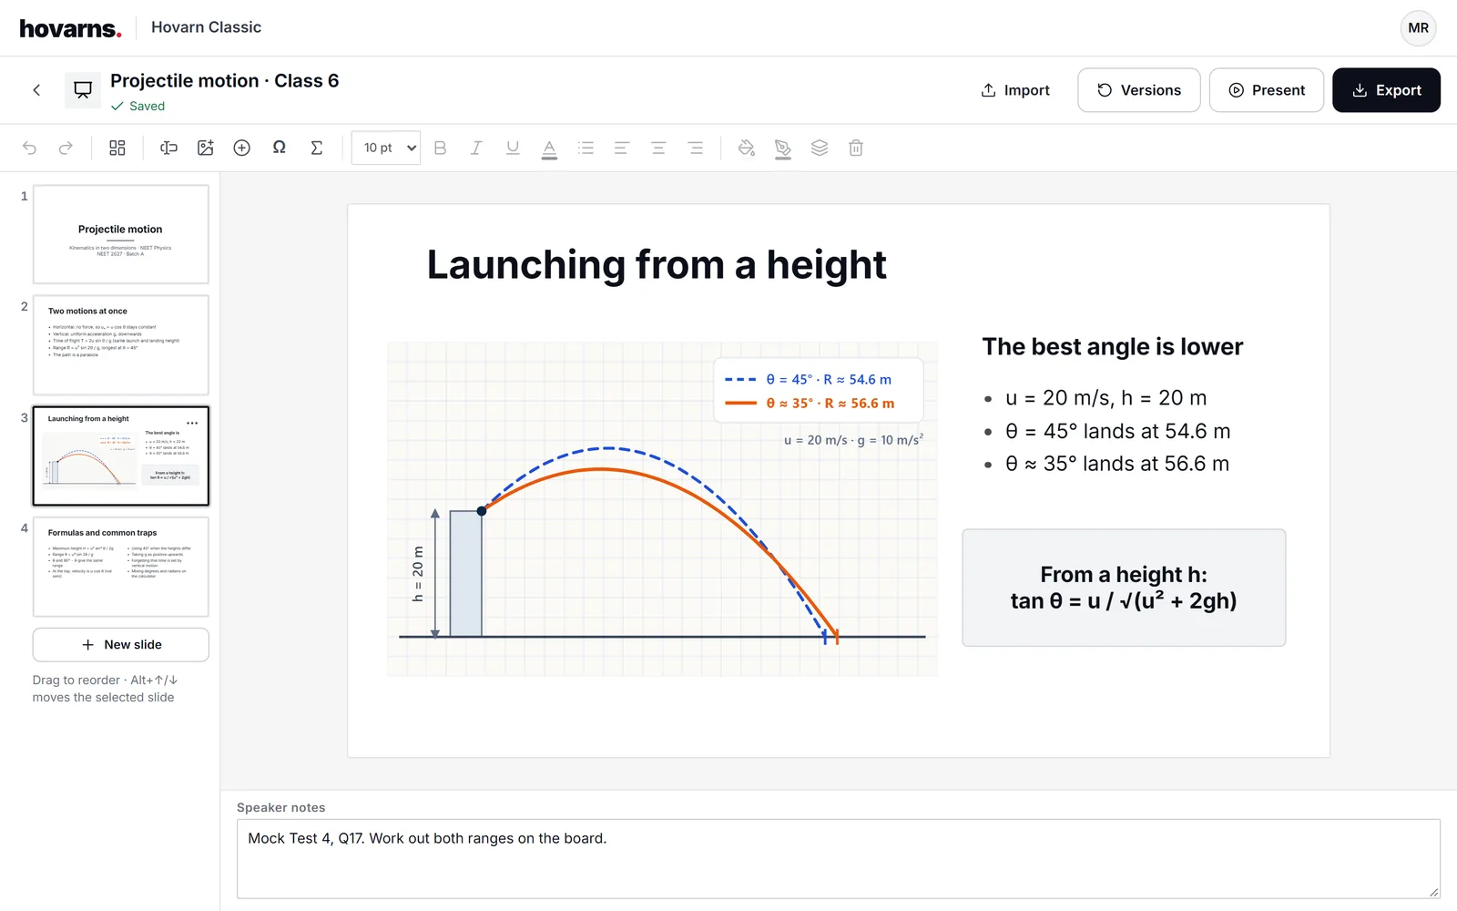Open the fill color bucket tool
The image size is (1457, 911).
(x=747, y=148)
